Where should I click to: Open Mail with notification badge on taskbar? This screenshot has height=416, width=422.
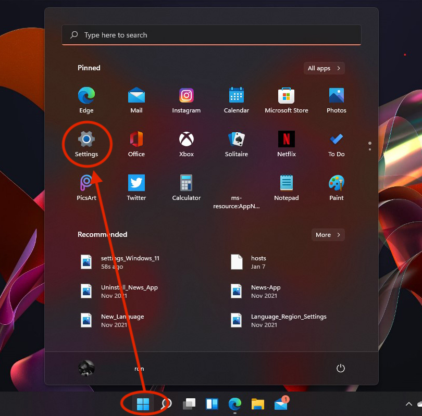(x=281, y=404)
